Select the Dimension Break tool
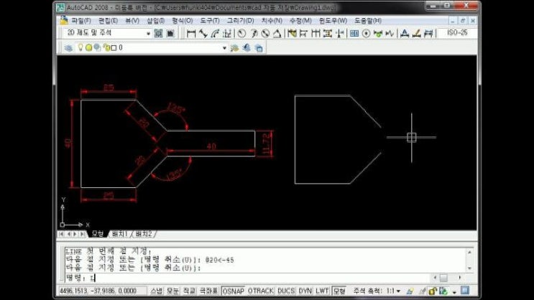 pos(339,33)
